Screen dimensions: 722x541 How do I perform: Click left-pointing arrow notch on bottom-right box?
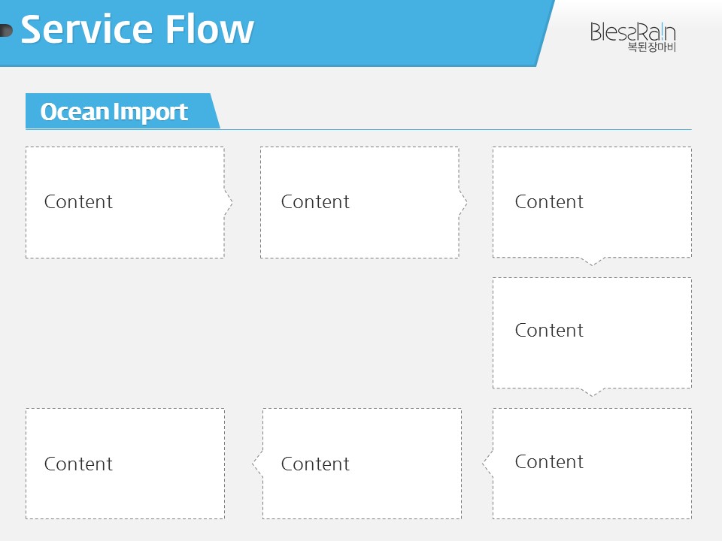click(487, 464)
